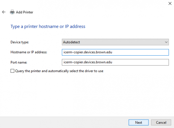Screen dimensions: 174x128
Task: Cancel the Add Printer wizard
Action: pos(161,122)
